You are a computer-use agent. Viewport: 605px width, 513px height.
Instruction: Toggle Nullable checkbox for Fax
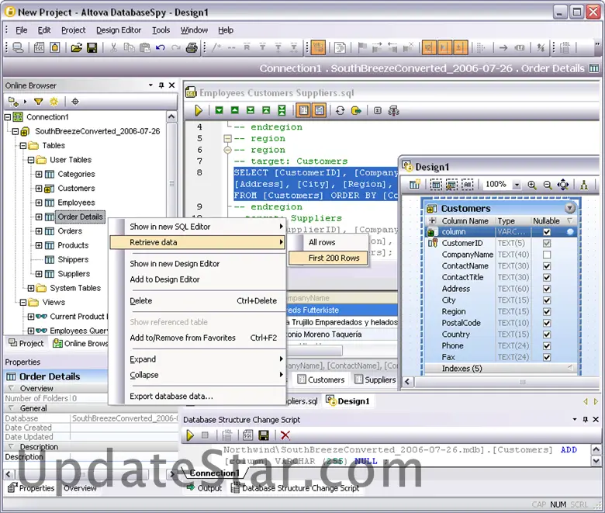547,357
